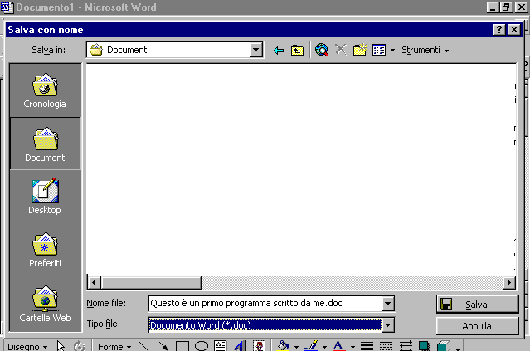Select Desktop in the sidebar
This screenshot has width=530, height=351.
[x=46, y=197]
